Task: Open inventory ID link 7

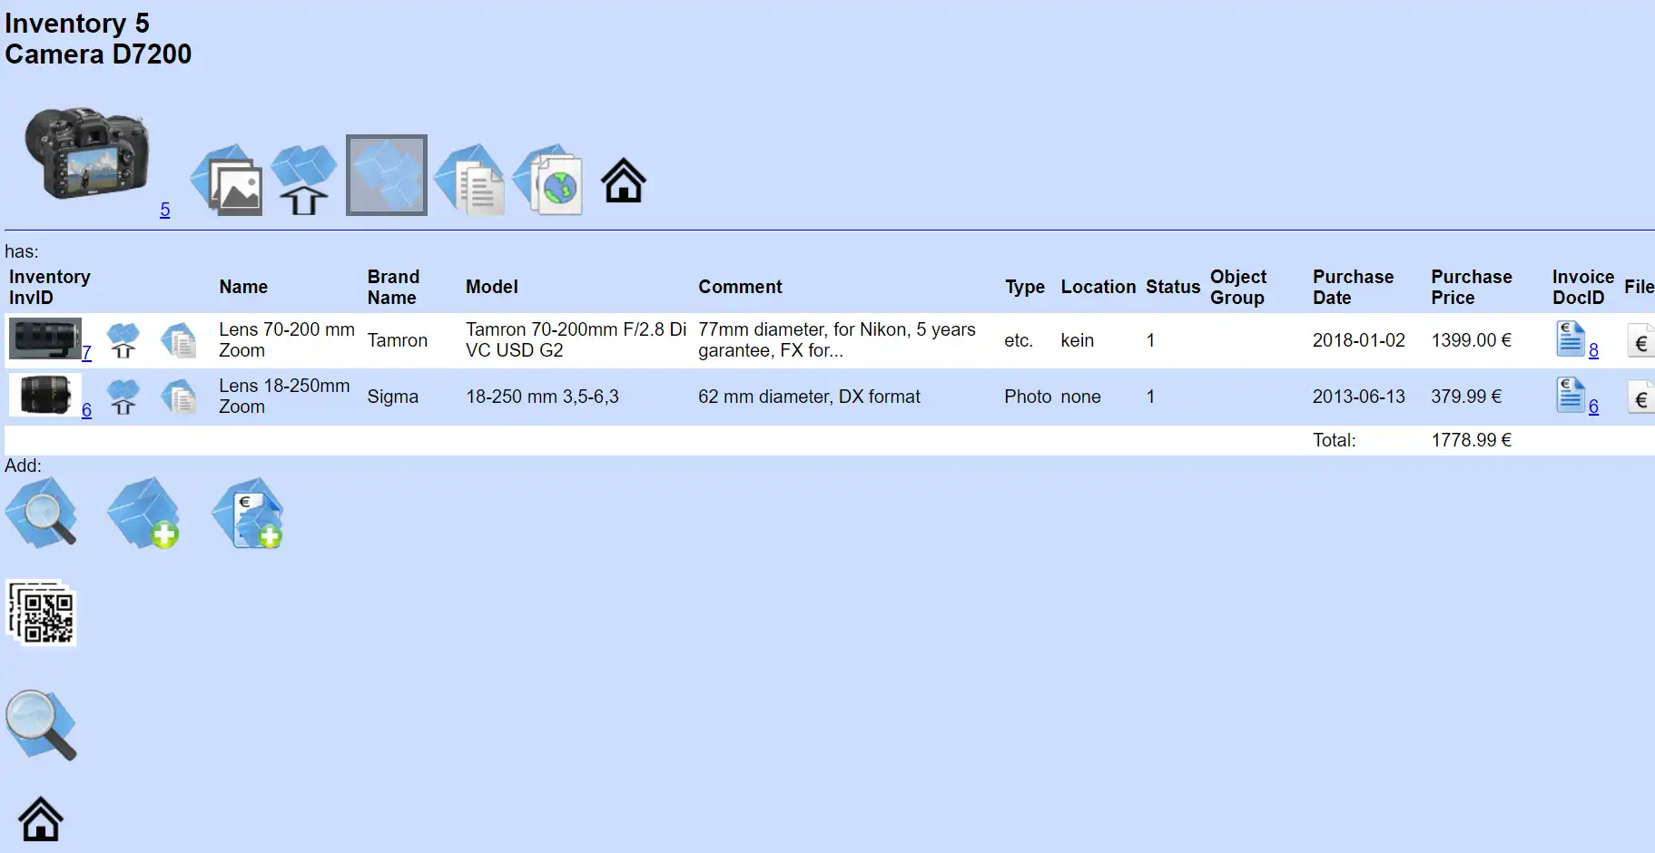Action: click(x=86, y=353)
